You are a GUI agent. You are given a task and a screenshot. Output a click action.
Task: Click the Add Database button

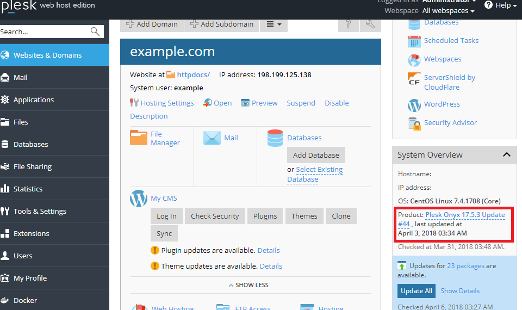pyautogui.click(x=316, y=155)
